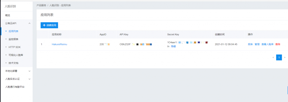Click 隐藏 to hide the Secret Key
Screen dimensions: 288x102
click(173, 46)
